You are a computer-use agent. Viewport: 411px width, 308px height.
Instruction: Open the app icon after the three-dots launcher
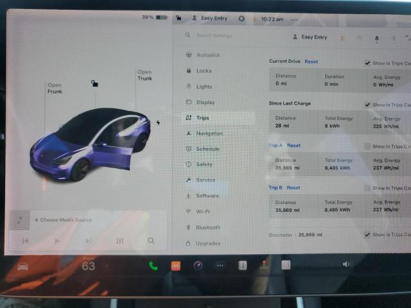[243, 266]
